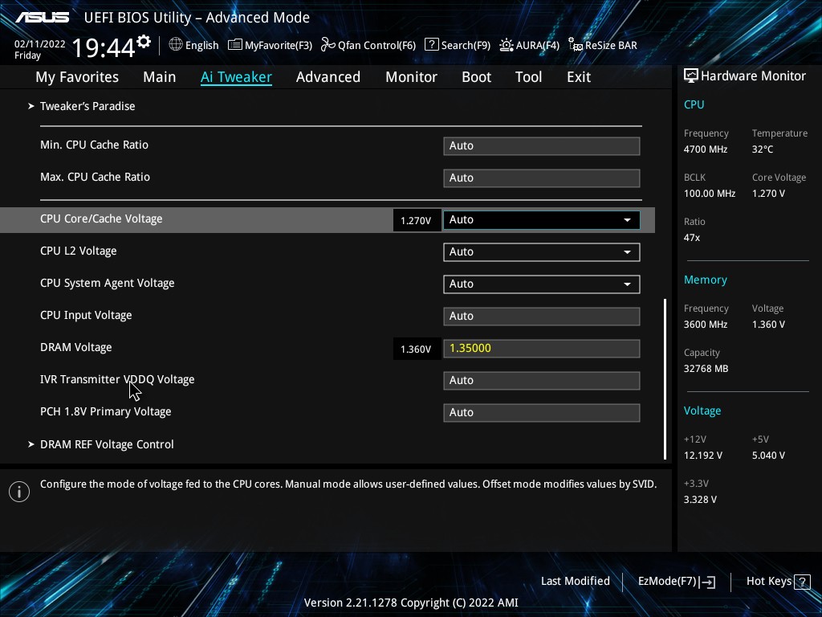The height and width of the screenshot is (617, 822).
Task: Click the EzMode(F7) button
Action: pos(676,581)
